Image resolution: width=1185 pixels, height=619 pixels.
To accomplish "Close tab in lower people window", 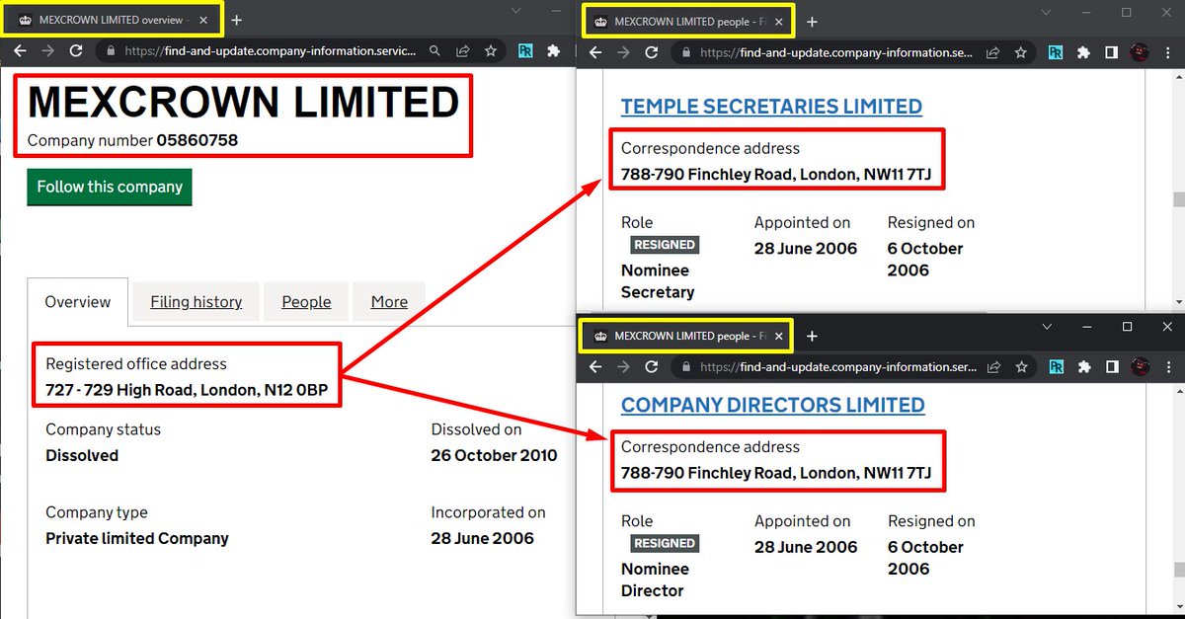I will 778,336.
